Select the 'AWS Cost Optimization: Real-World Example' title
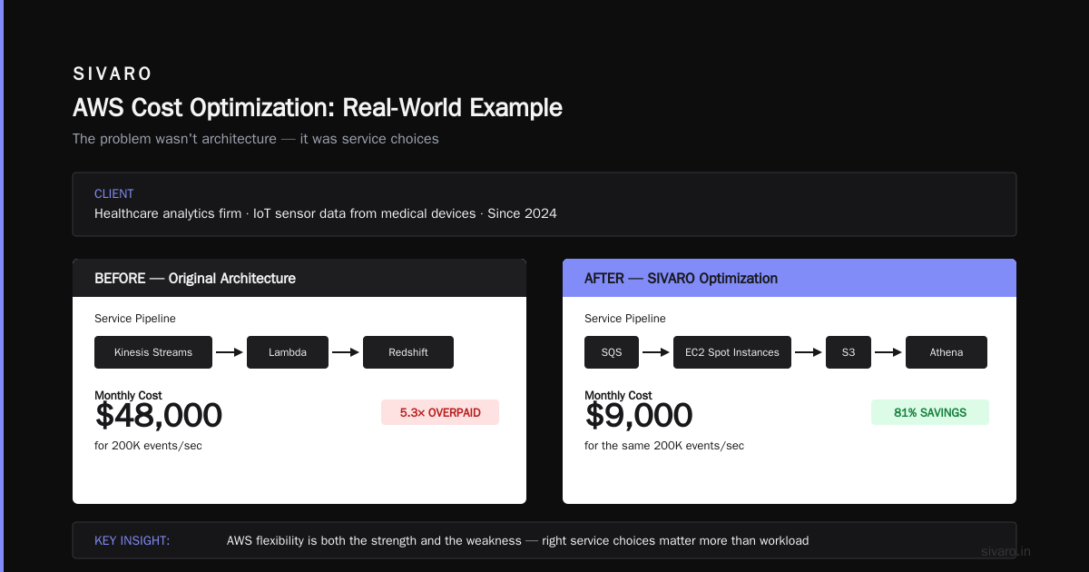Image resolution: width=1089 pixels, height=572 pixels. pos(318,107)
